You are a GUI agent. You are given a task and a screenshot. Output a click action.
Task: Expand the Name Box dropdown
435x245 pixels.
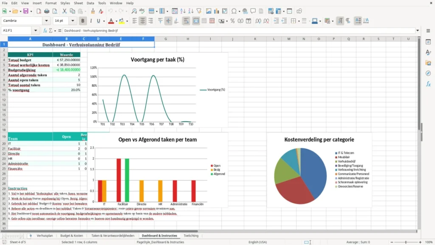point(36,31)
